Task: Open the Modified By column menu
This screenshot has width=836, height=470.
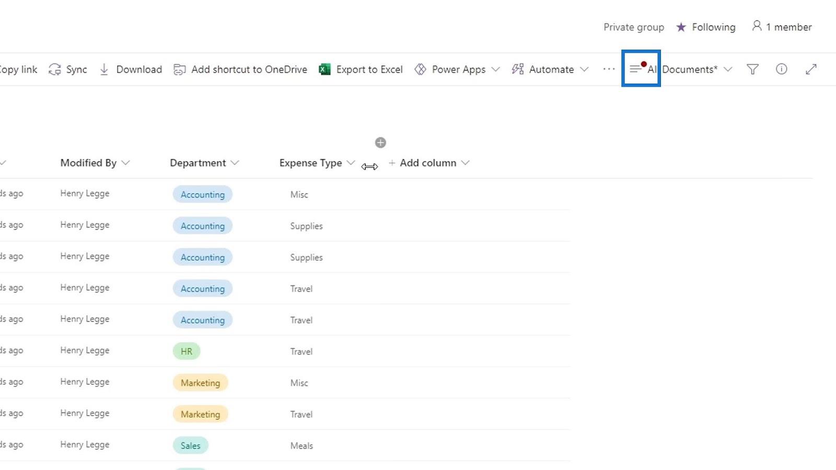Action: [x=125, y=163]
